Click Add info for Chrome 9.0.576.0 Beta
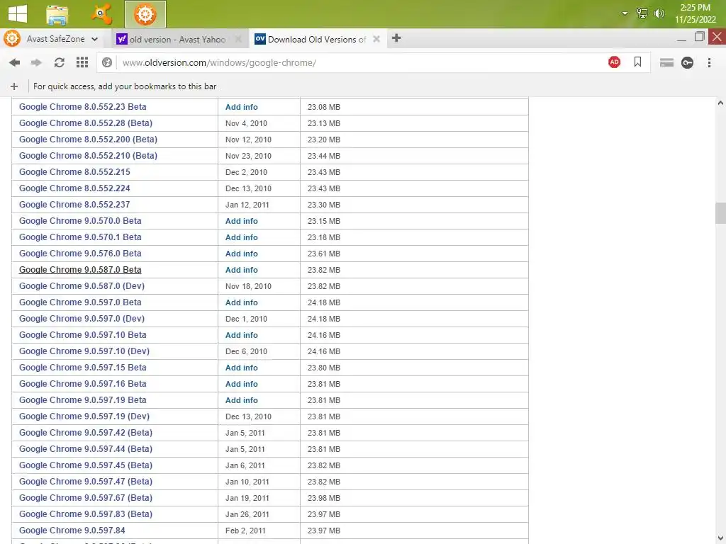 241,254
